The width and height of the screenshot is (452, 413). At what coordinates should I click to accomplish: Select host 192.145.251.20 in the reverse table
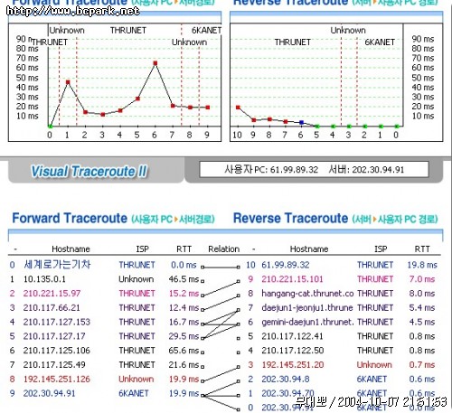coord(293,365)
